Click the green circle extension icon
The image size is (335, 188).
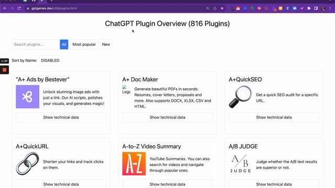[252, 8]
